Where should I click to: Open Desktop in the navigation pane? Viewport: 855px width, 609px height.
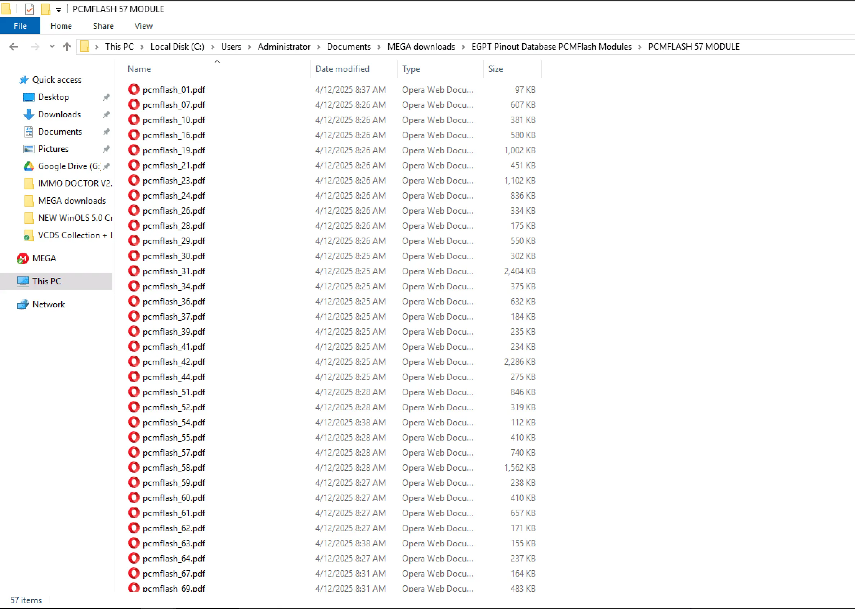click(53, 97)
